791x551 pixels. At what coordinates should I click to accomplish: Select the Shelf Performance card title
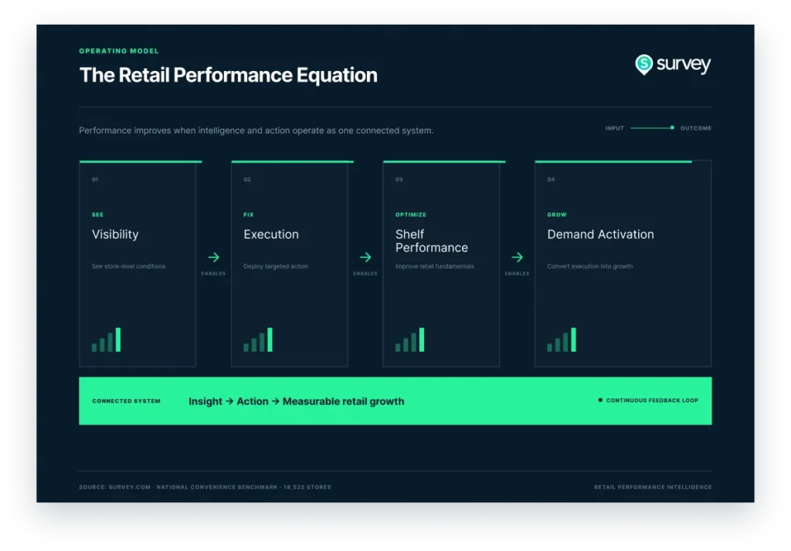[431, 241]
